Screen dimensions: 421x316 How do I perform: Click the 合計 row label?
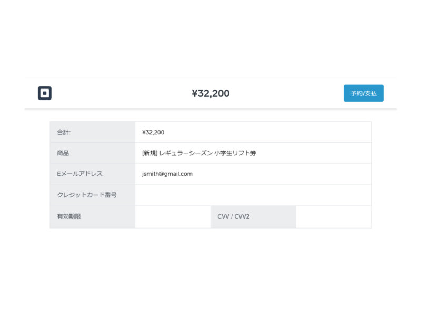click(x=64, y=132)
